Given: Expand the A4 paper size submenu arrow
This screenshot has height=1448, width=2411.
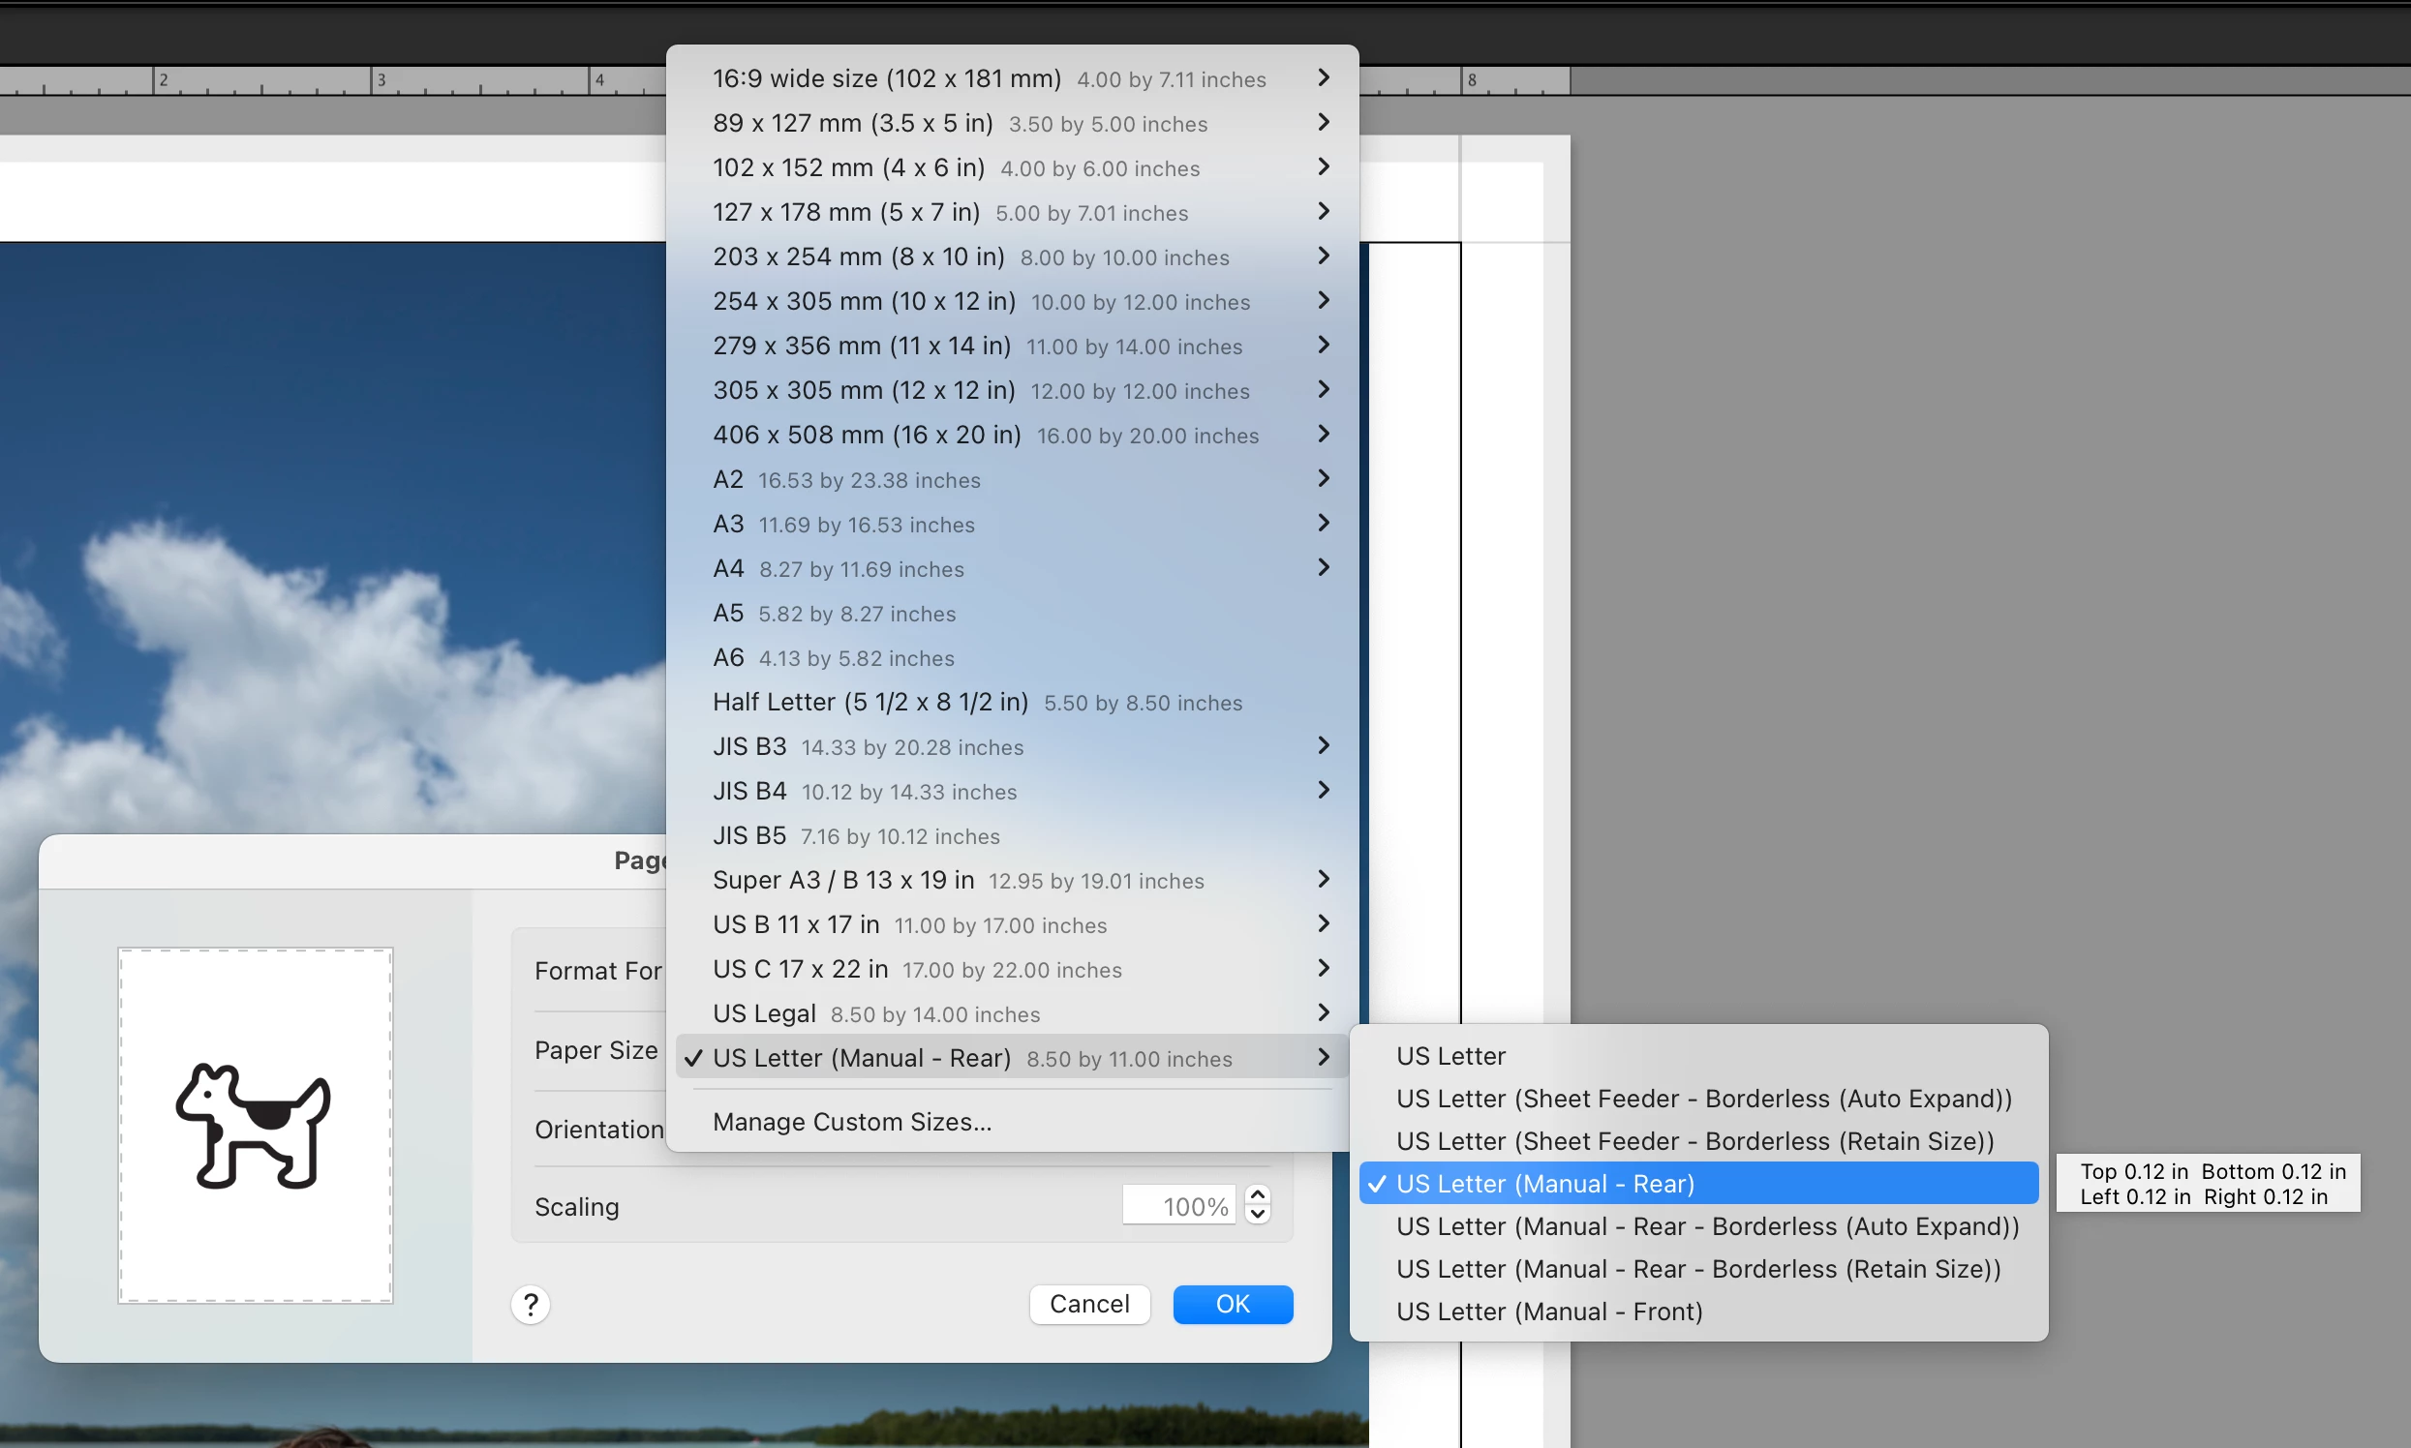Looking at the screenshot, I should [x=1323, y=568].
